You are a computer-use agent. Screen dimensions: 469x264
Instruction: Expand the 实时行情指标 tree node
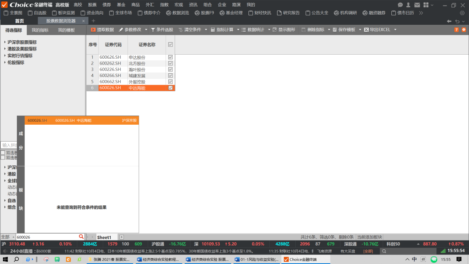pos(5,56)
